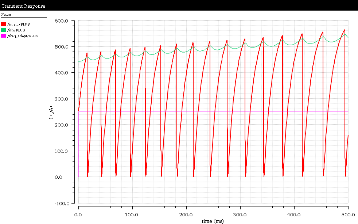Click the time (ms) x-axis label
358x224 pixels.
pyautogui.click(x=213, y=221)
